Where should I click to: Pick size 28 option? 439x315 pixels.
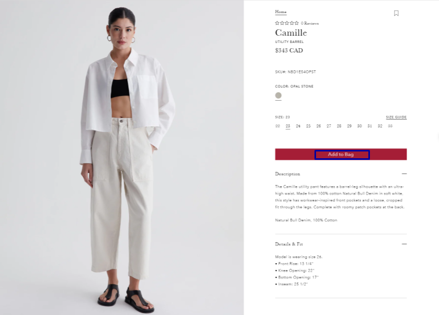pos(339,126)
